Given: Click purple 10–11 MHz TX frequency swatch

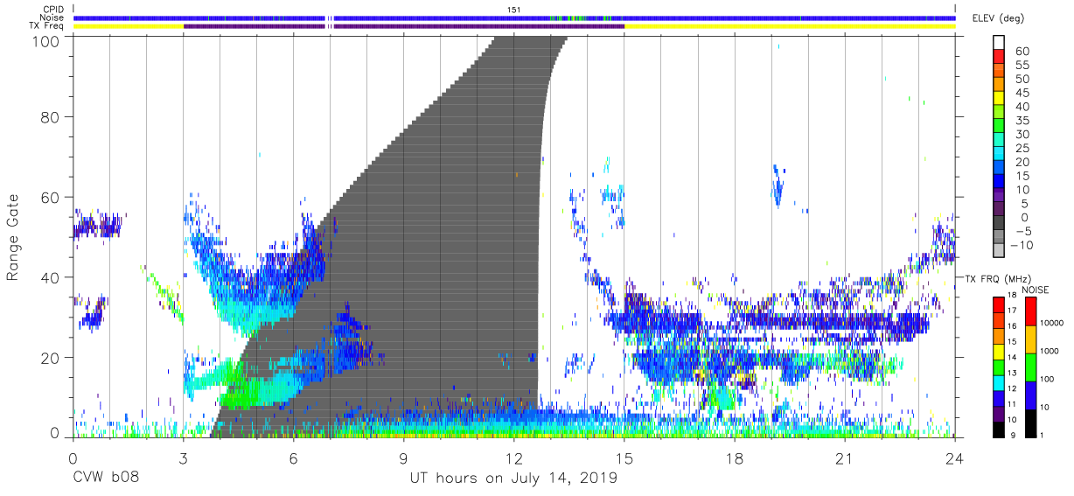Looking at the screenshot, I should pos(998,414).
